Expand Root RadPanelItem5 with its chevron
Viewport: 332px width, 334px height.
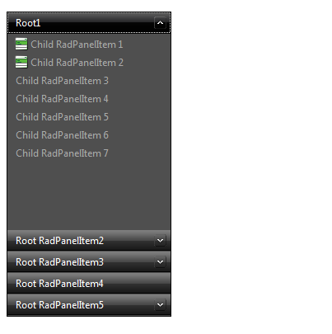(x=160, y=305)
